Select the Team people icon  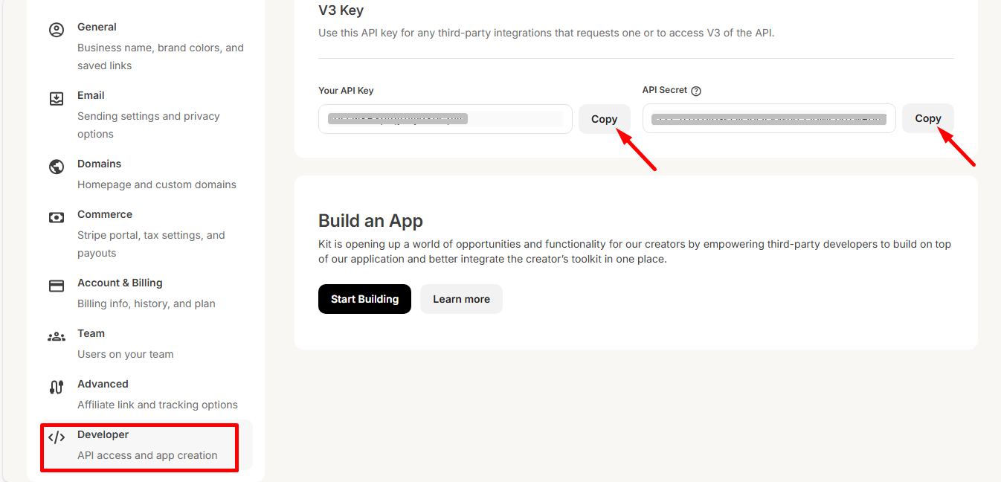57,336
